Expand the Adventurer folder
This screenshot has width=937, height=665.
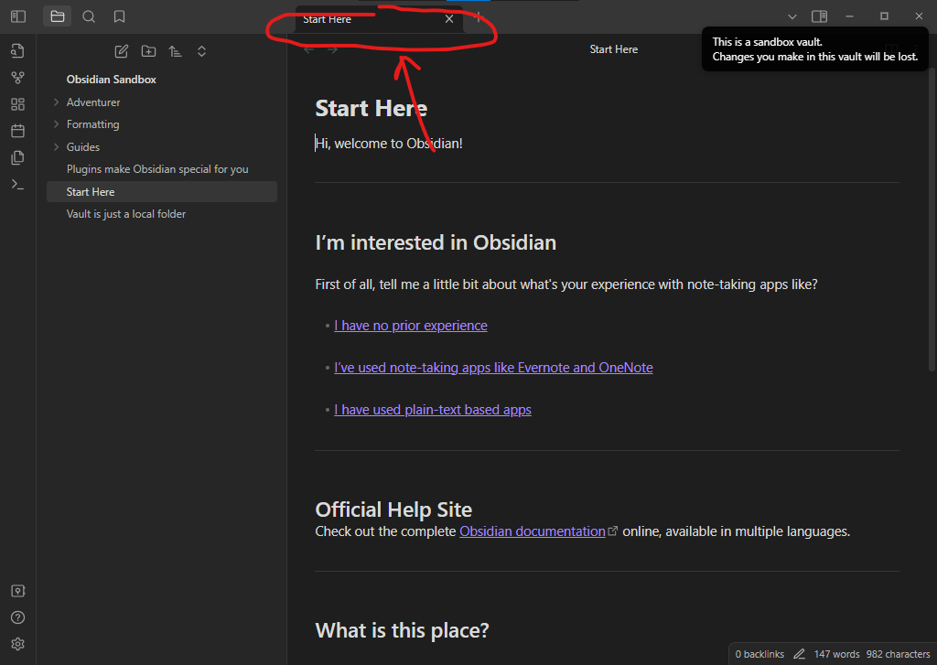coord(57,102)
